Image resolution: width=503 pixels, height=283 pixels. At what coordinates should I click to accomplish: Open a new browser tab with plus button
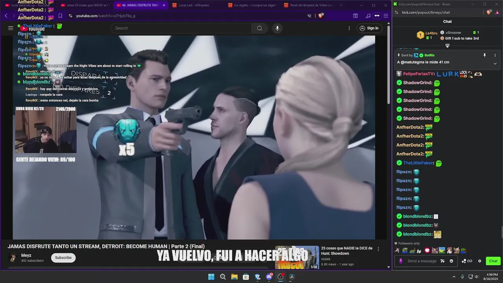pos(341,5)
